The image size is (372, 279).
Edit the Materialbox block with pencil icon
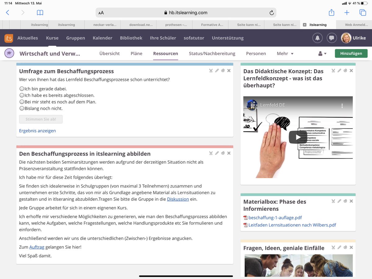[x=339, y=201]
